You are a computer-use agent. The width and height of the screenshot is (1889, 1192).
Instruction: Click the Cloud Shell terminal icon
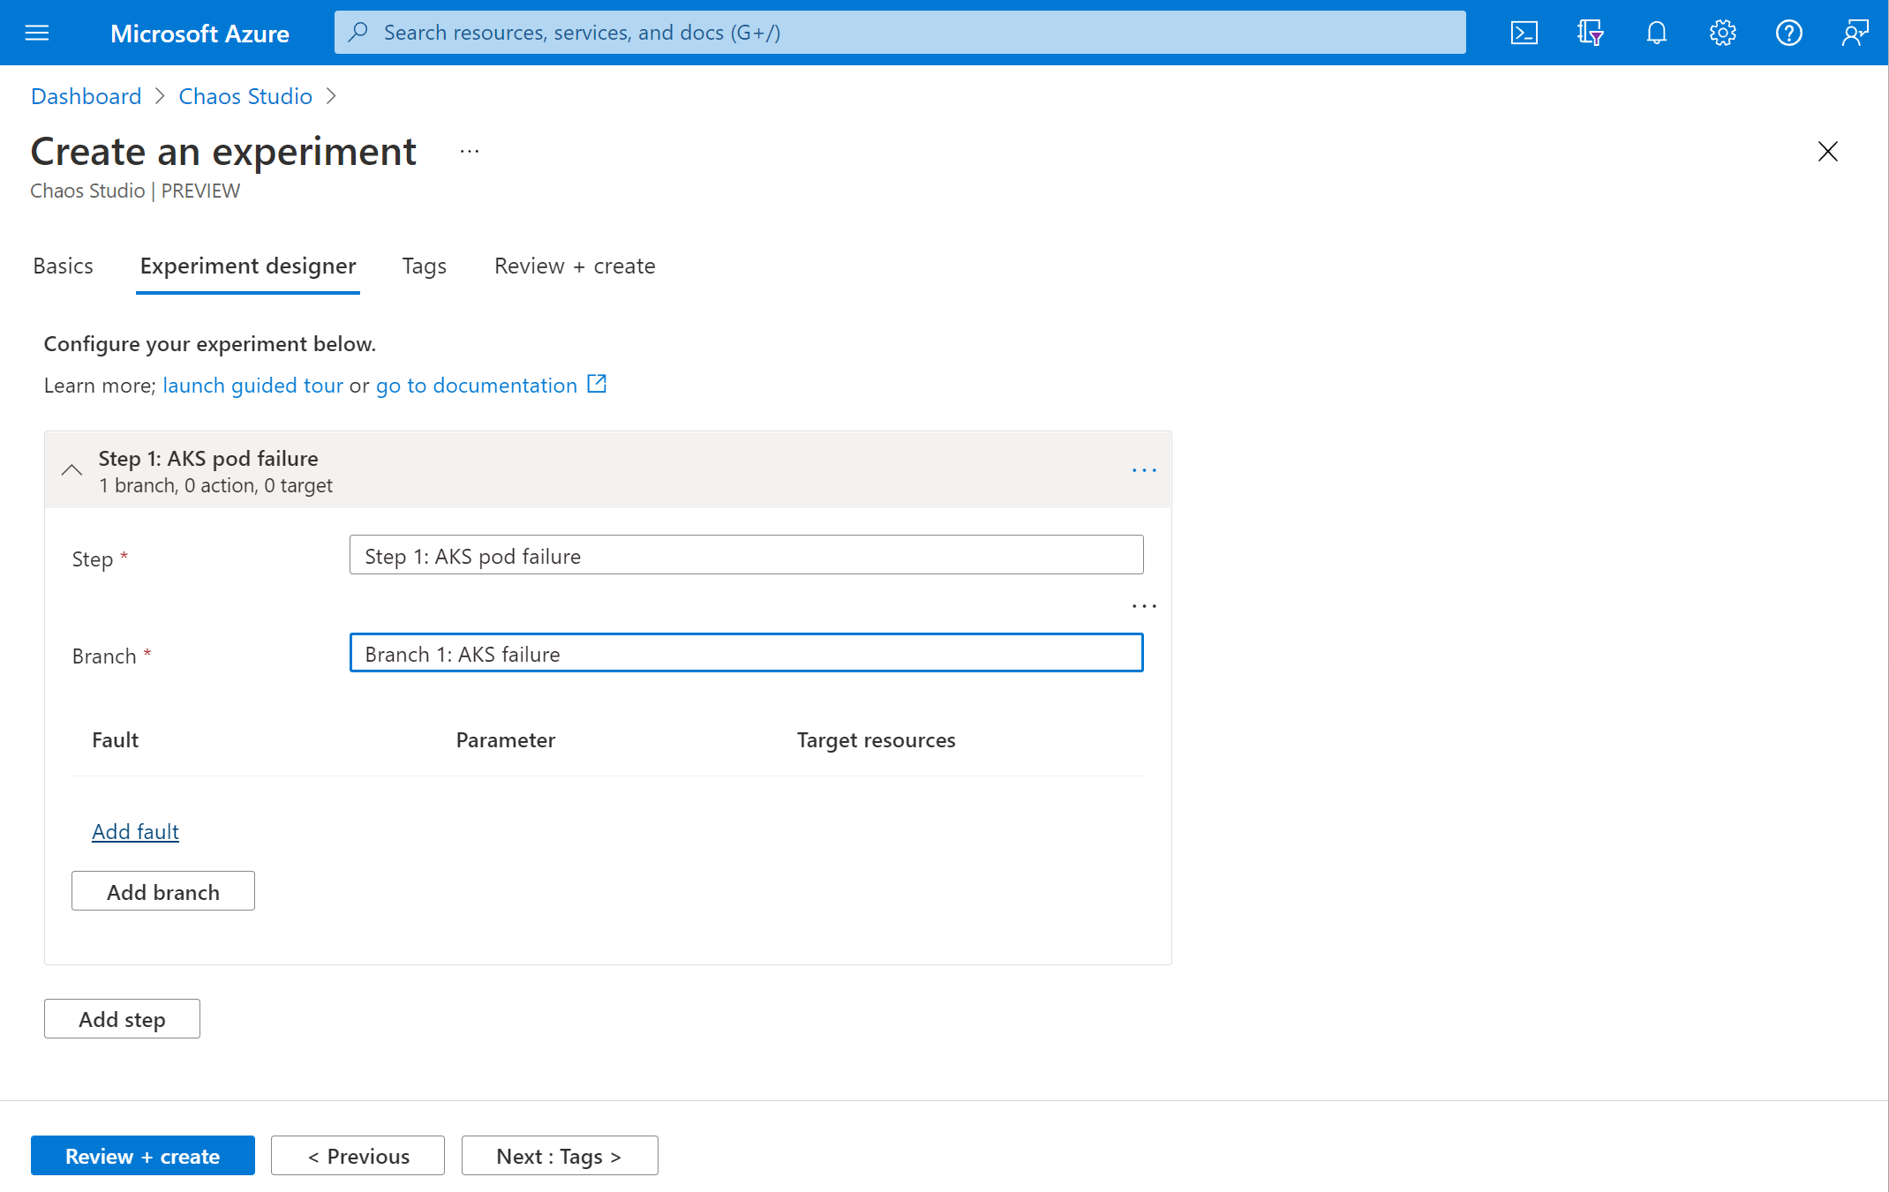tap(1525, 32)
